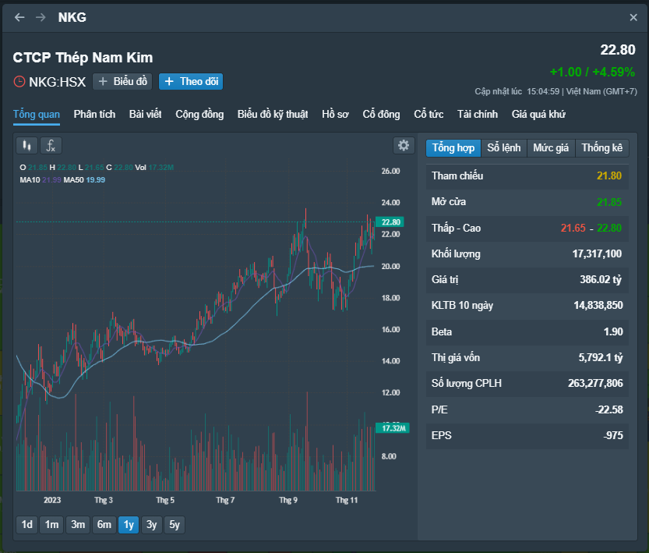649x553 pixels.
Task: Open the candlestick chart type icon
Action: (27, 145)
